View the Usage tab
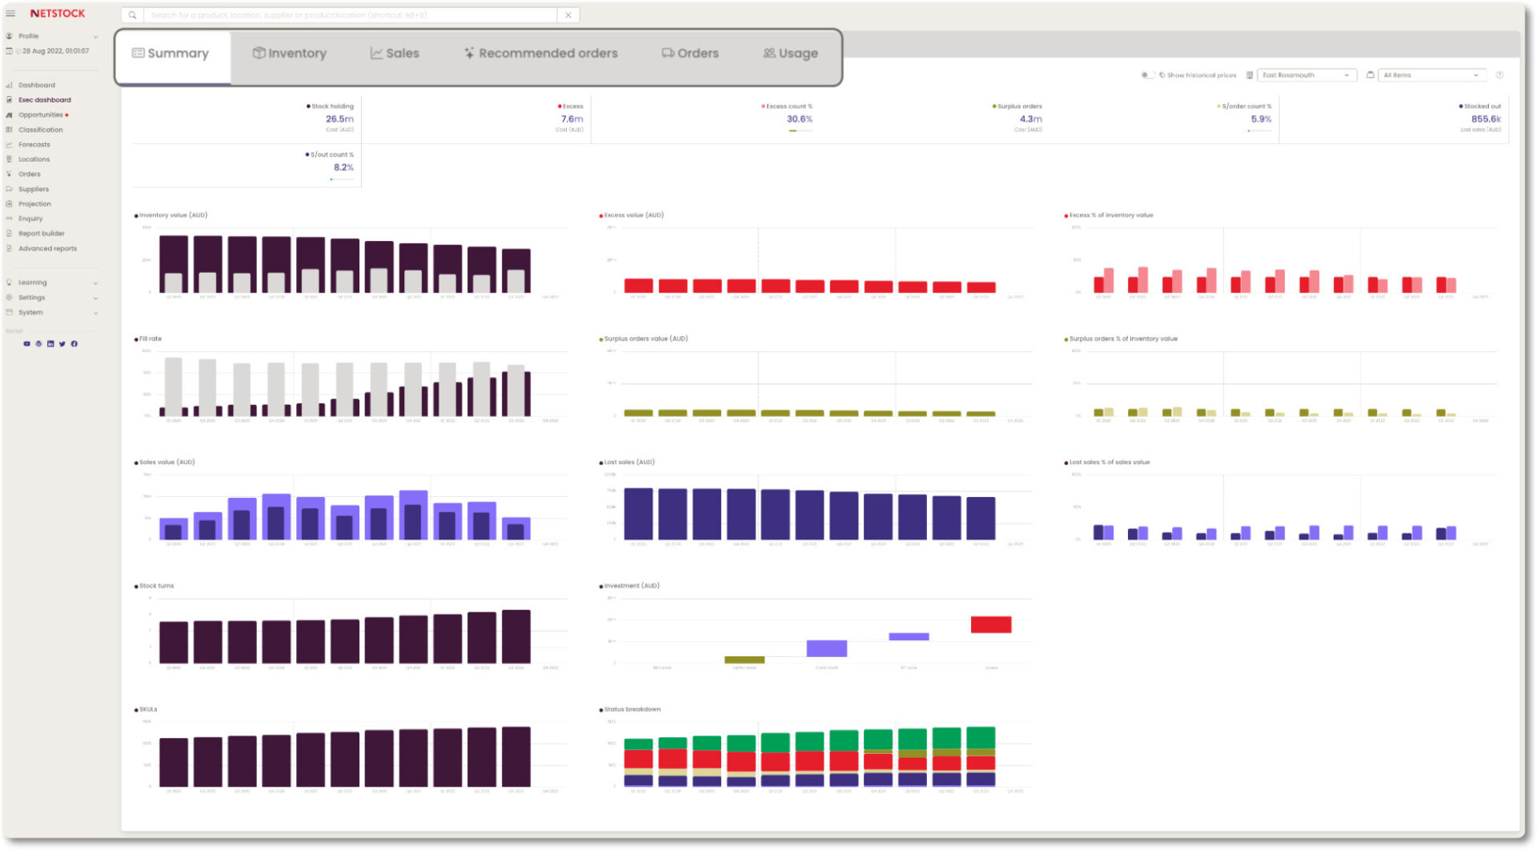The image size is (1537, 850). 791,54
